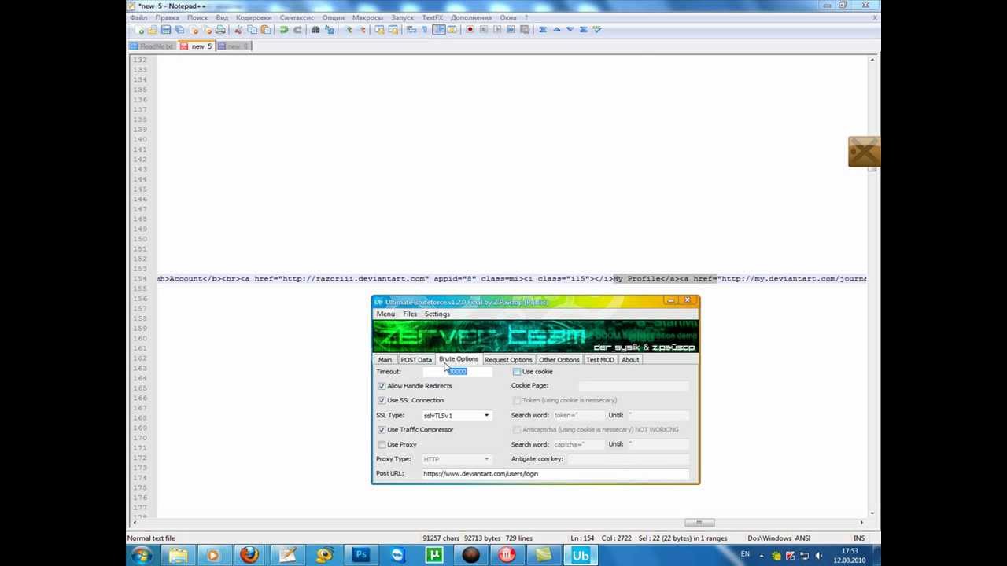Start macro recording with red dot icon
1007x566 pixels.
click(470, 30)
